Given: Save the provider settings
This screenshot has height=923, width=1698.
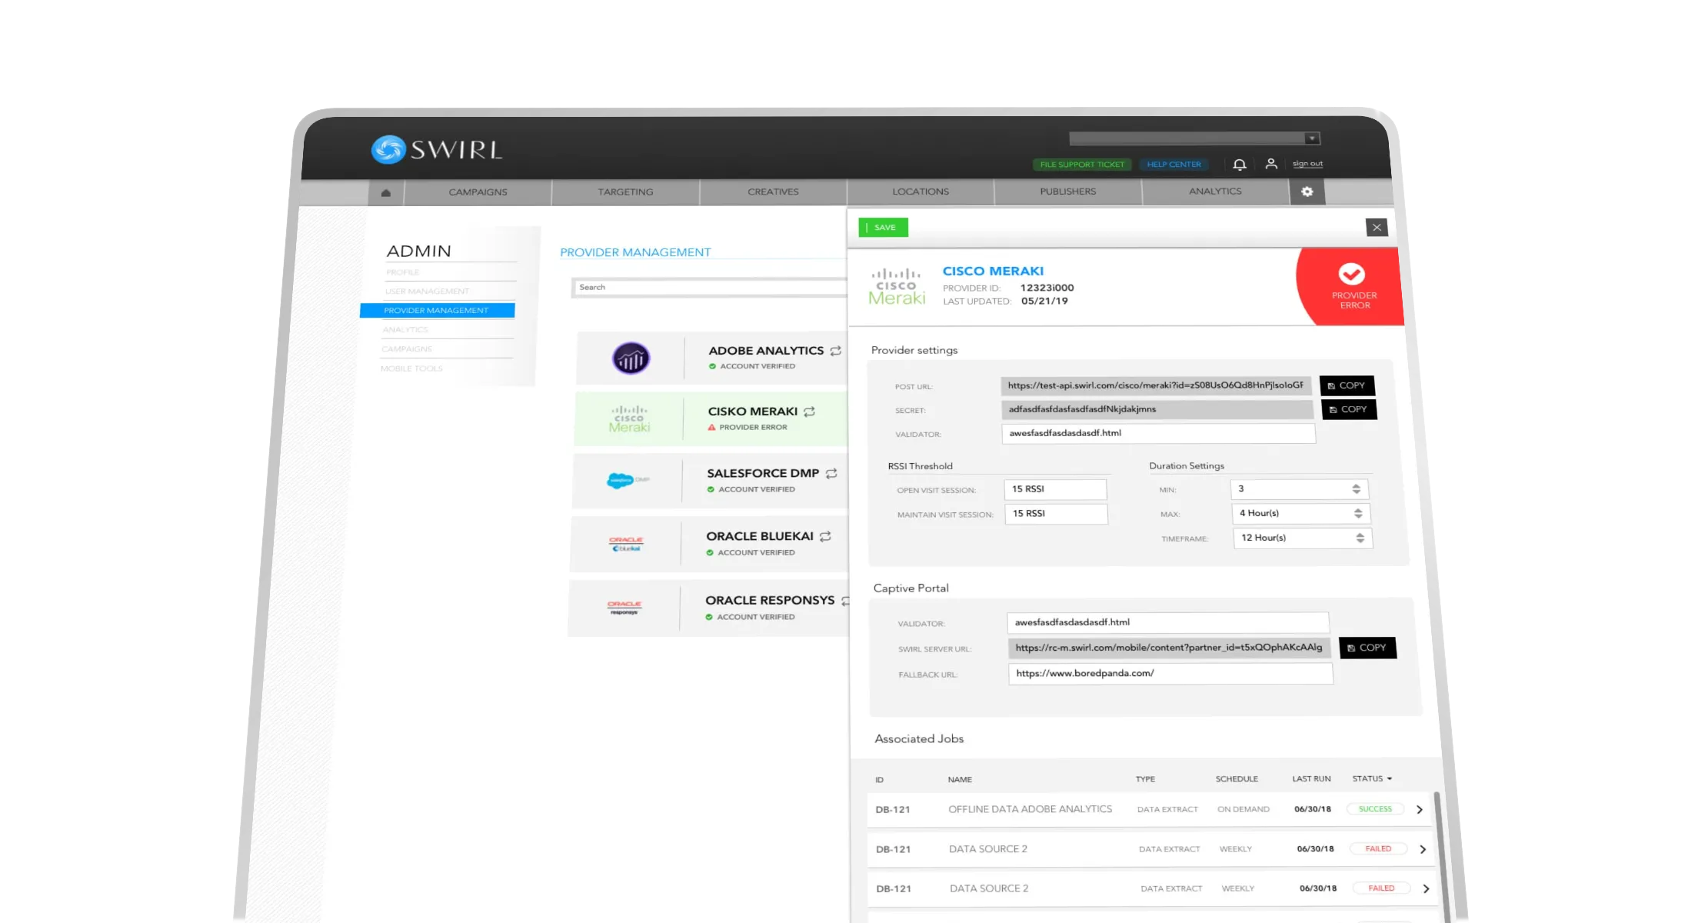Looking at the screenshot, I should pos(883,228).
